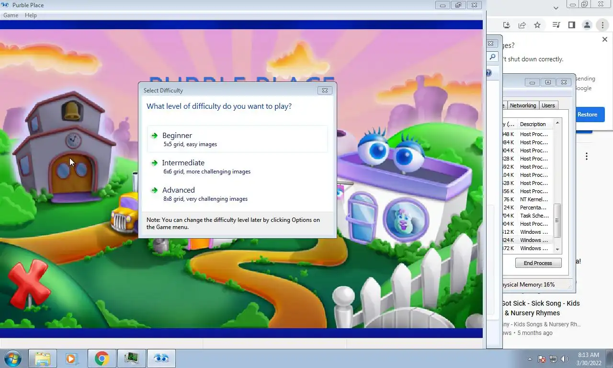Click the network tray icon

[553, 359]
